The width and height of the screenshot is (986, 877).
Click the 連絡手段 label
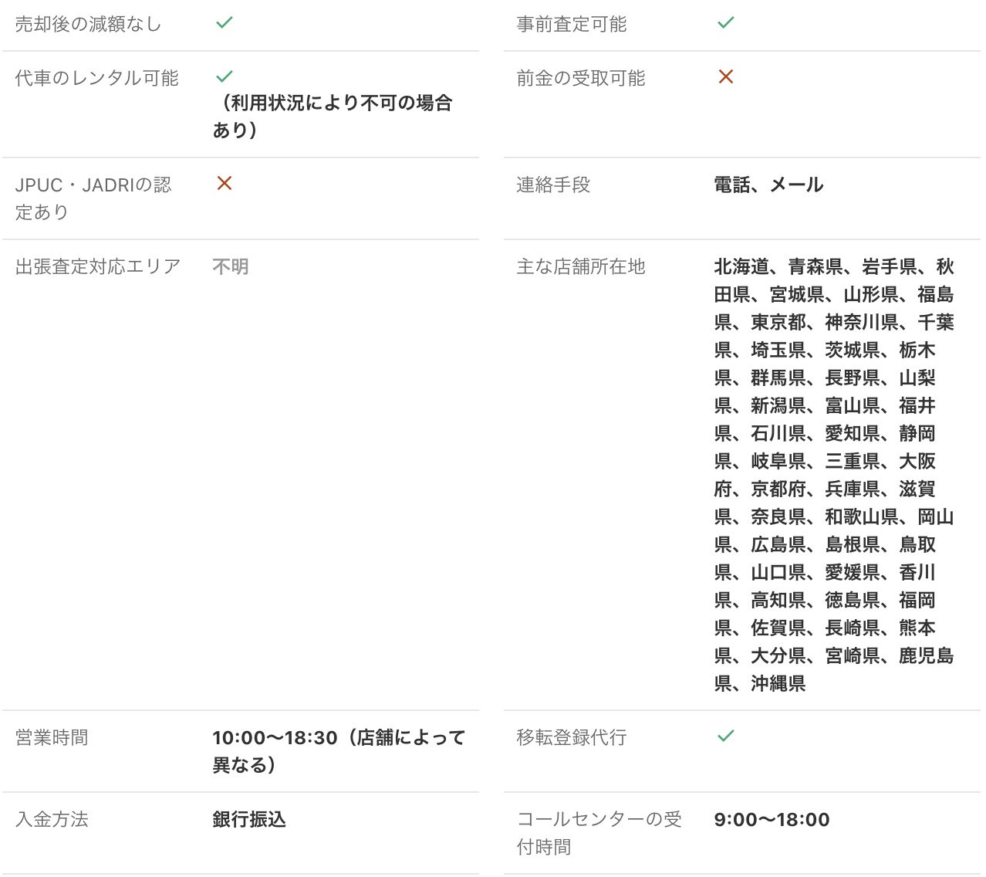(x=552, y=185)
